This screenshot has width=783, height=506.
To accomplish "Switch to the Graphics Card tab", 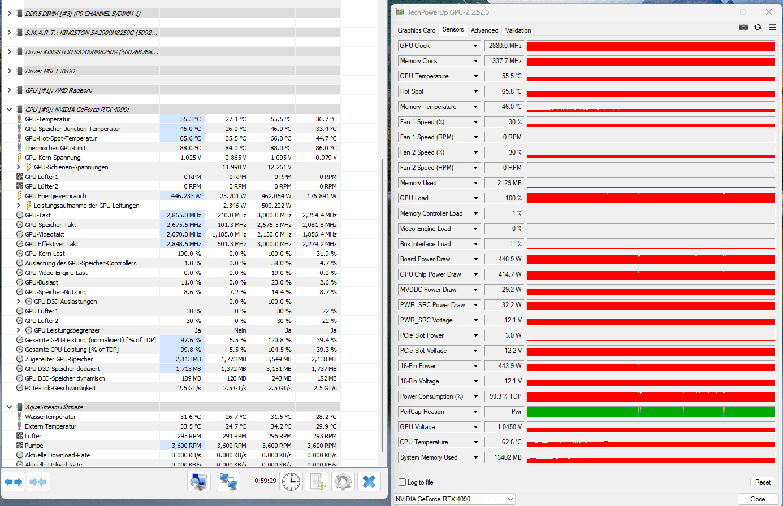I will pos(417,30).
